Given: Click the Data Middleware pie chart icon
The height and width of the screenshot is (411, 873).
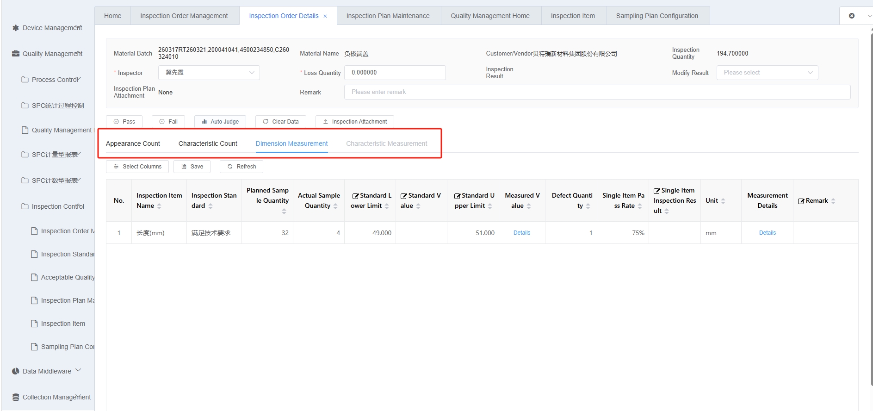Looking at the screenshot, I should pyautogui.click(x=16, y=371).
